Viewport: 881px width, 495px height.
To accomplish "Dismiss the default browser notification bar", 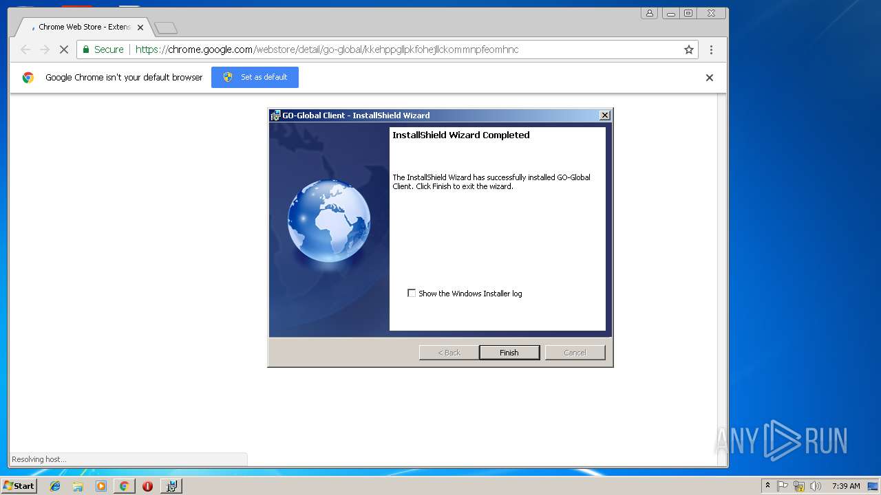I will click(x=709, y=78).
